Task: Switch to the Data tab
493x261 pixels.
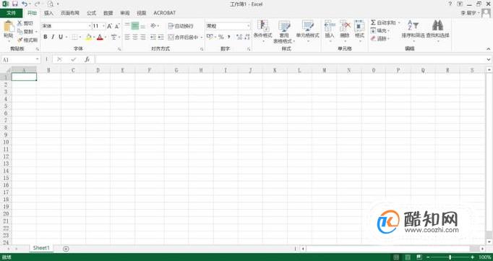Action: [108, 13]
